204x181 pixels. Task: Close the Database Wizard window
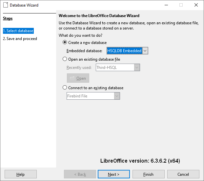[196, 5]
